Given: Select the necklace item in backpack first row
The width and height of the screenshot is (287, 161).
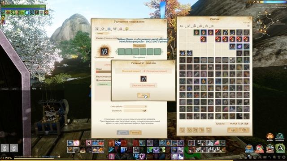Looking at the screenshot, I should 225,33.
